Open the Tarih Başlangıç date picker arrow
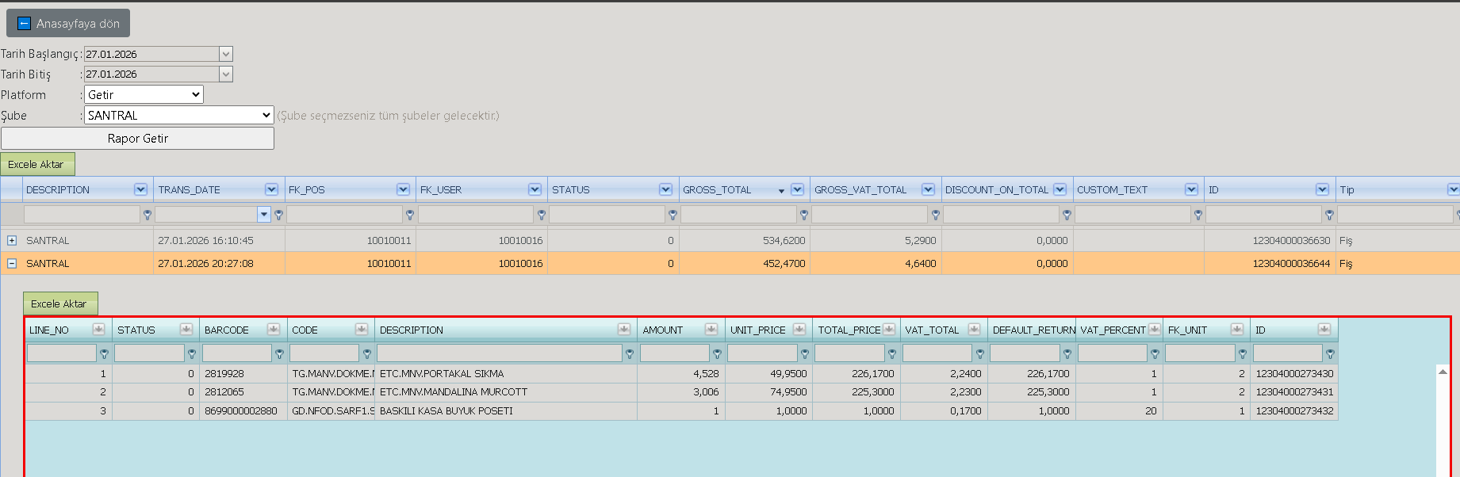The image size is (1460, 477). coord(226,54)
